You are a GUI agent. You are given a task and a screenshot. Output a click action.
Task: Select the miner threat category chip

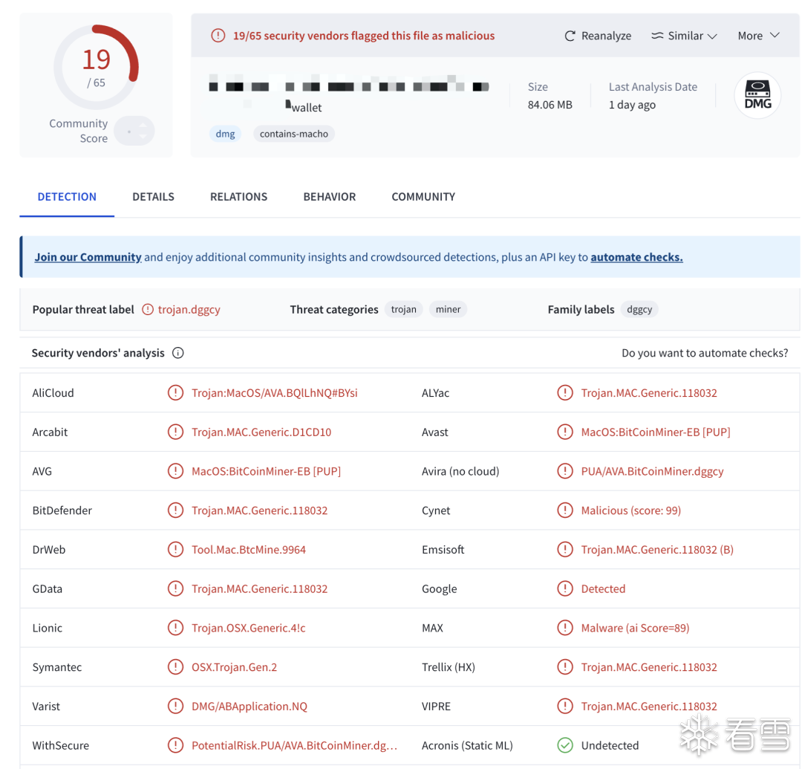point(448,310)
